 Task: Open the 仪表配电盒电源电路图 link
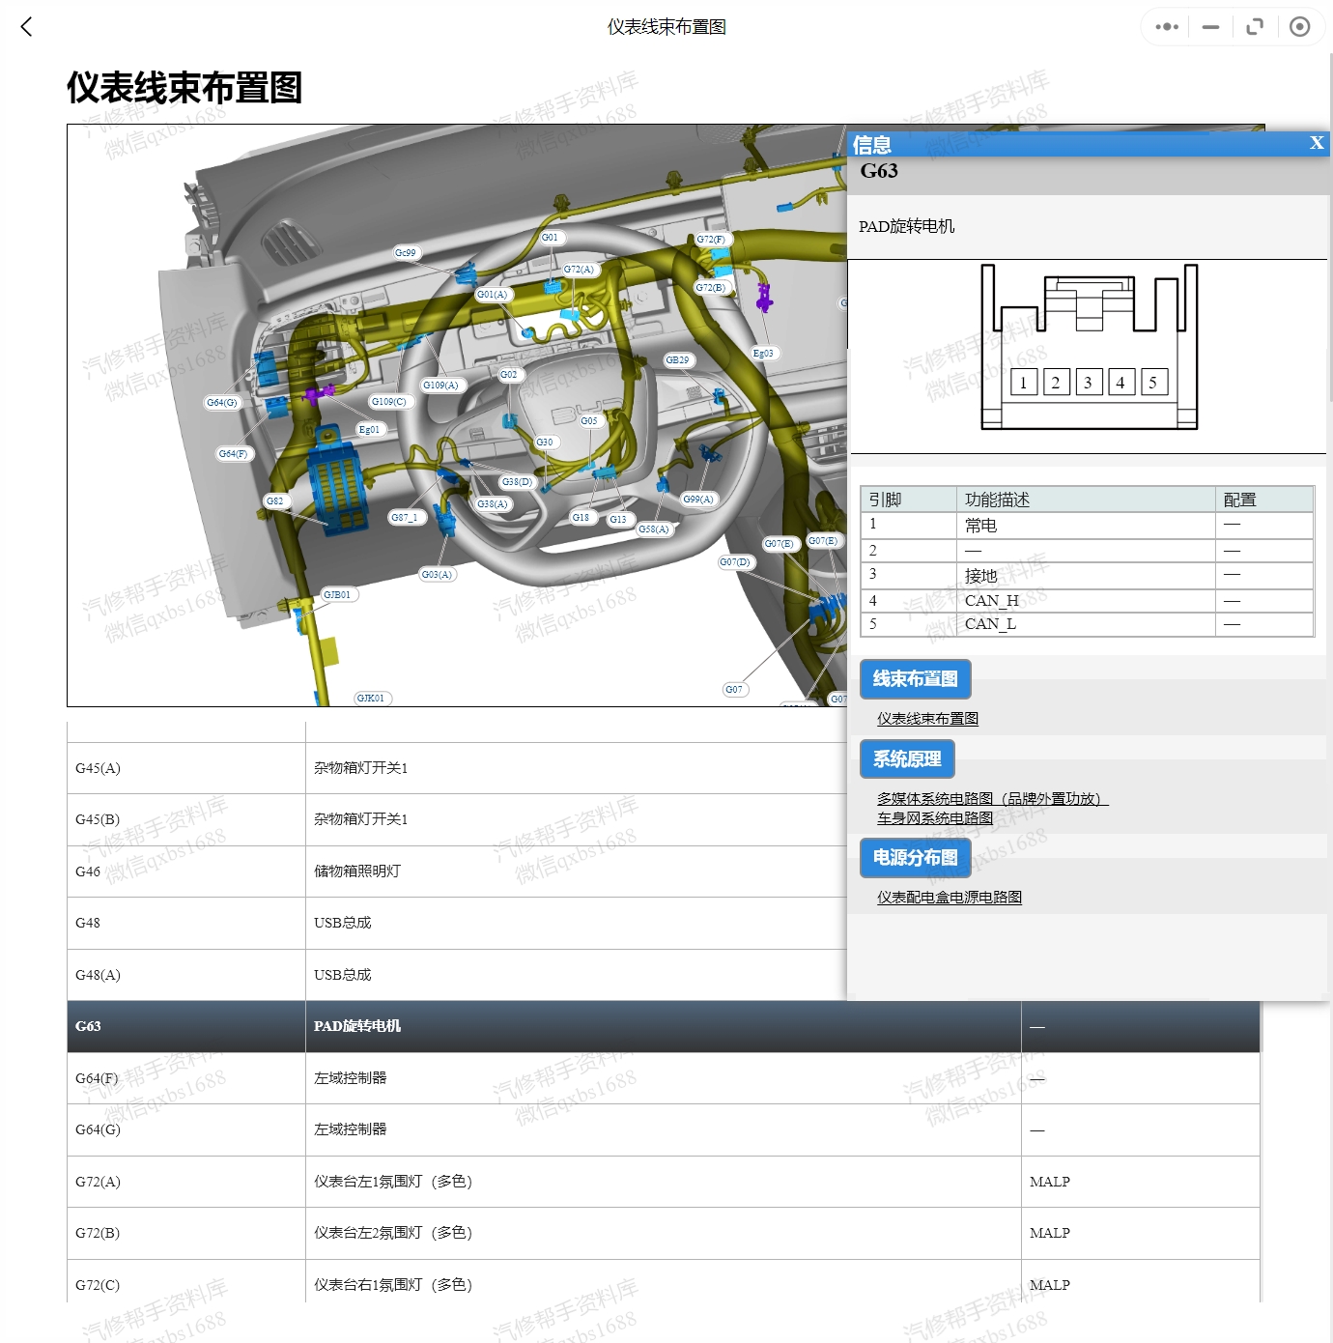click(949, 898)
